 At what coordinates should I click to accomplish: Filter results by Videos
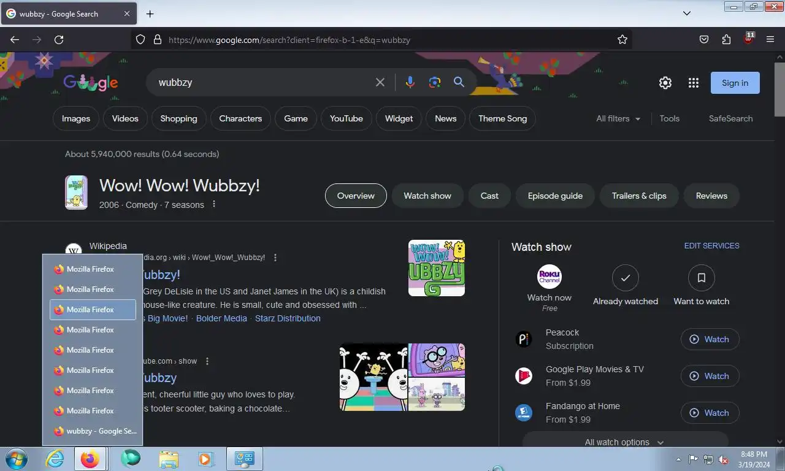click(x=125, y=118)
